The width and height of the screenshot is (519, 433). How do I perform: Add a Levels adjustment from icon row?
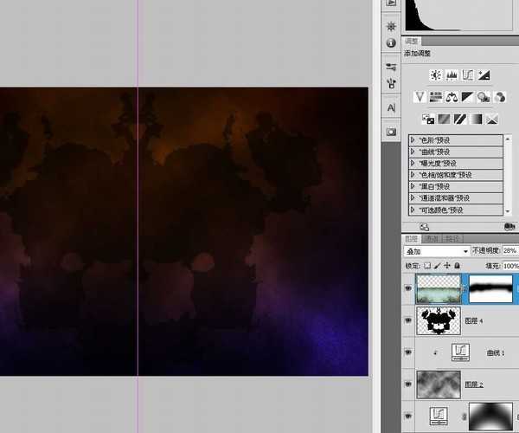(452, 75)
